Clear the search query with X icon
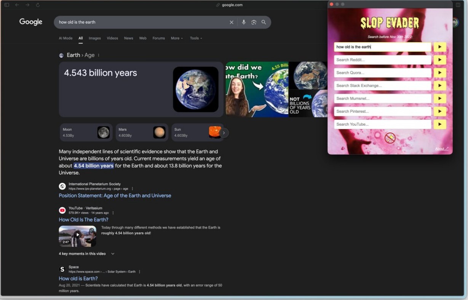Image resolution: width=468 pixels, height=300 pixels. point(232,22)
